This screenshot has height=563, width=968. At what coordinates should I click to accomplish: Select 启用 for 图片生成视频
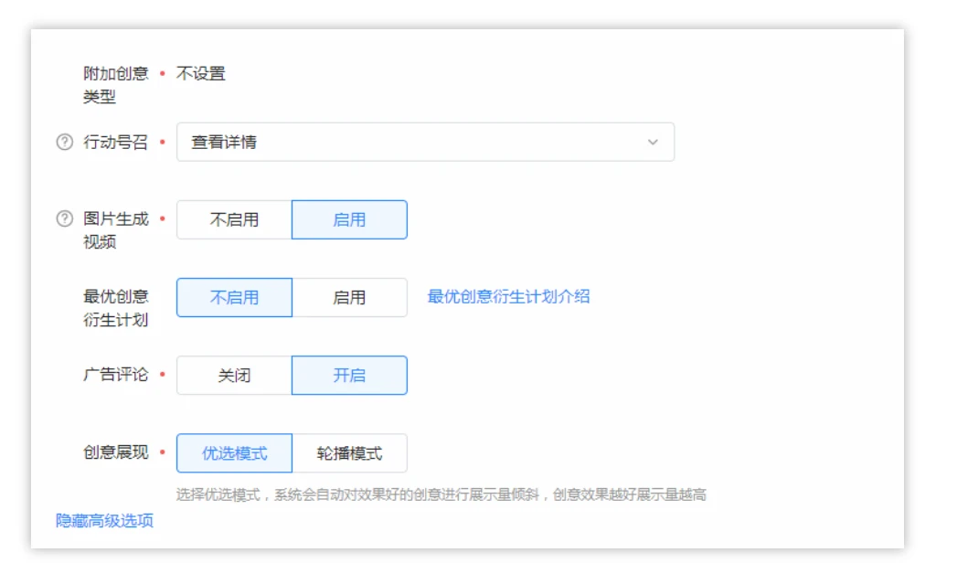pyautogui.click(x=349, y=220)
